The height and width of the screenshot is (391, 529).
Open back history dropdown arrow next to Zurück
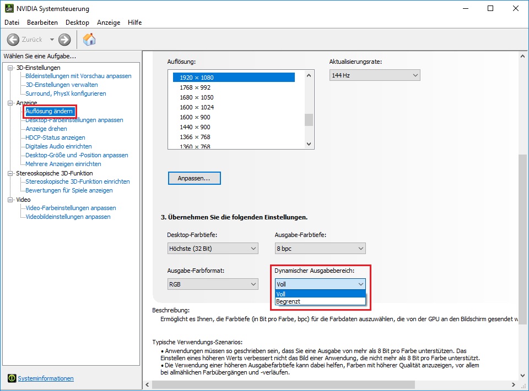[x=52, y=40]
